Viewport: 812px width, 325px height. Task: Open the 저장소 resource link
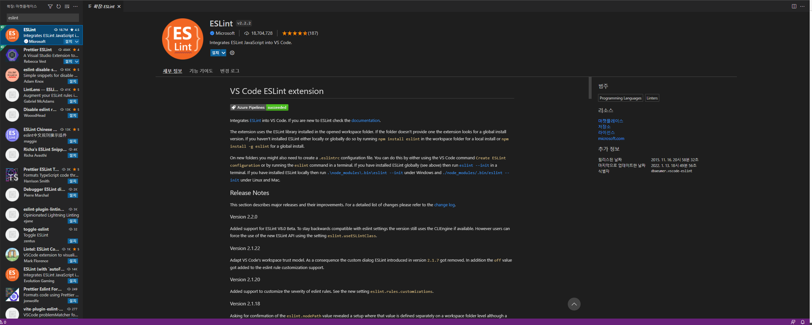tap(604, 127)
